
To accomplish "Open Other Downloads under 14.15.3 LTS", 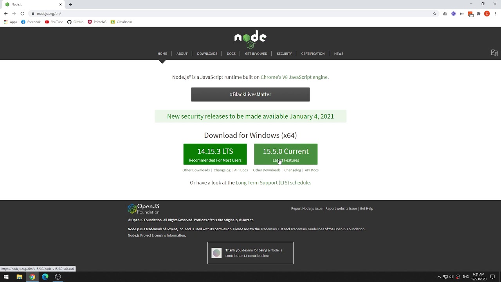I will click(x=196, y=170).
